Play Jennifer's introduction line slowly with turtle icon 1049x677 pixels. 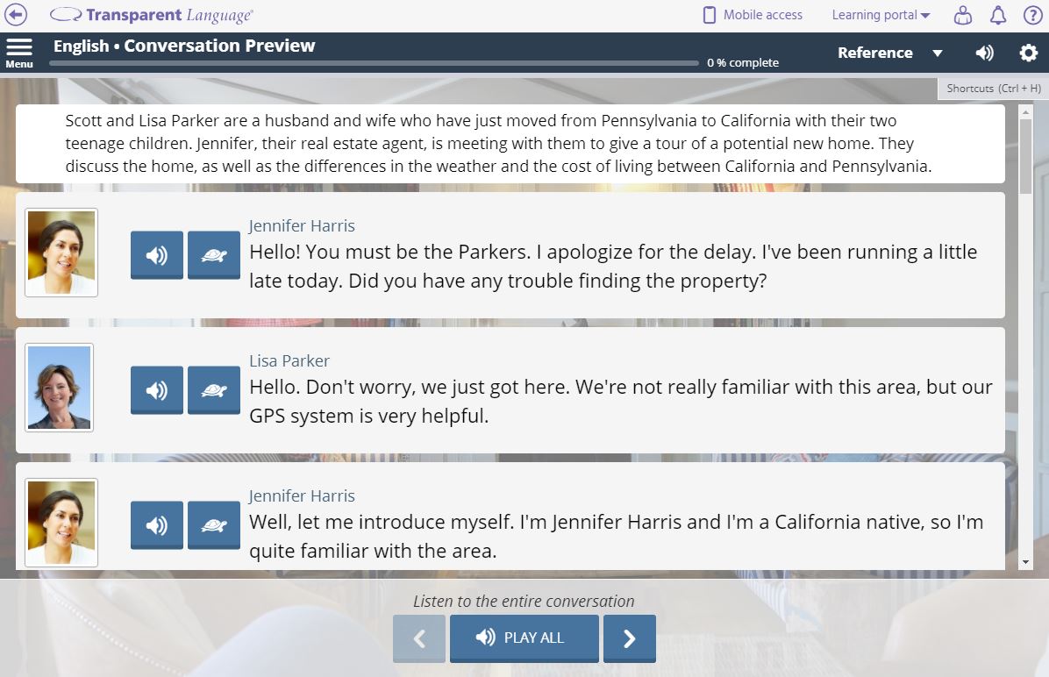point(213,525)
